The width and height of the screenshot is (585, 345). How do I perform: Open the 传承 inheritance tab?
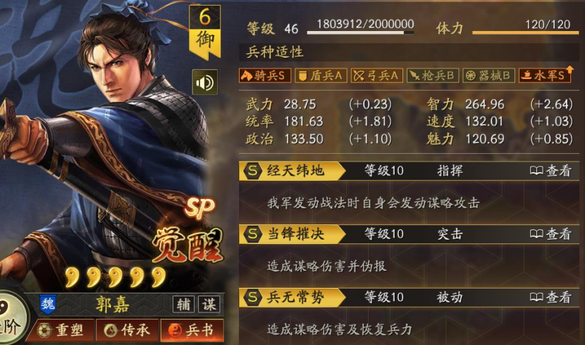[x=128, y=330]
